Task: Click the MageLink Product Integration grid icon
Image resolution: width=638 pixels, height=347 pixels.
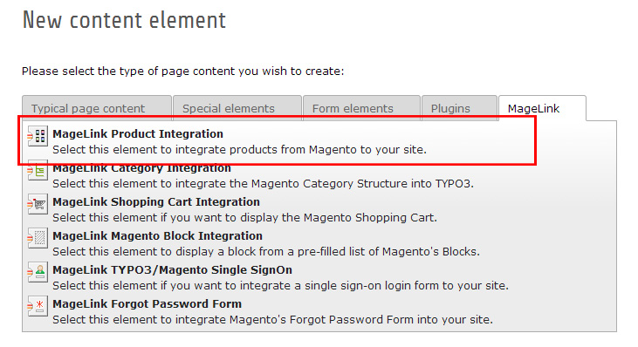Action: 38,136
